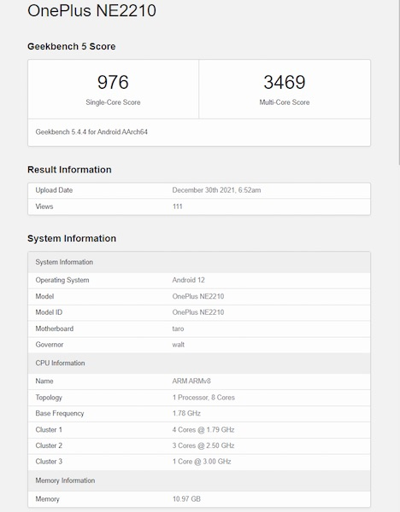
Task: Select the Android 12 value
Action: (x=188, y=280)
